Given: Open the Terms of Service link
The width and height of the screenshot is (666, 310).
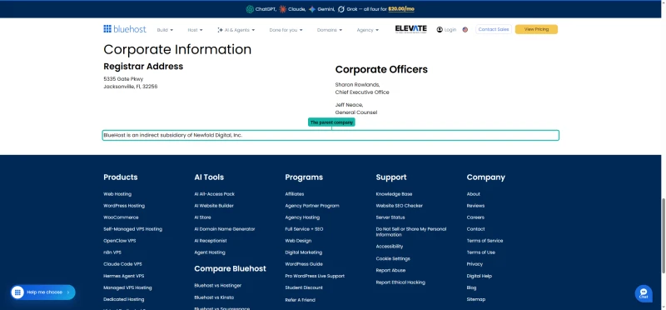Looking at the screenshot, I should (x=485, y=241).
